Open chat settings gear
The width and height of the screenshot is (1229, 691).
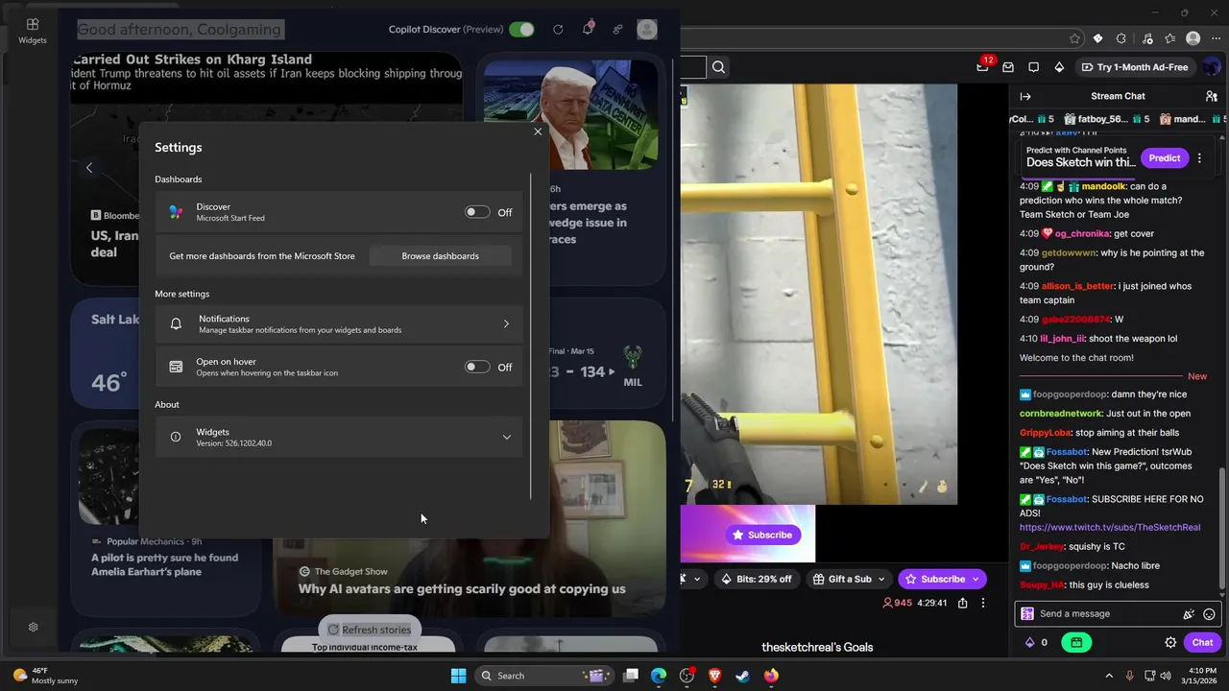click(1170, 643)
